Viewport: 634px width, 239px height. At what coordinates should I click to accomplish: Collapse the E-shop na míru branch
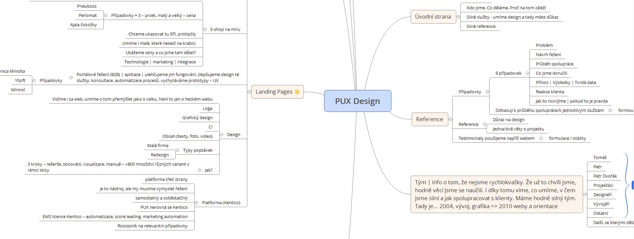[x=204, y=30]
